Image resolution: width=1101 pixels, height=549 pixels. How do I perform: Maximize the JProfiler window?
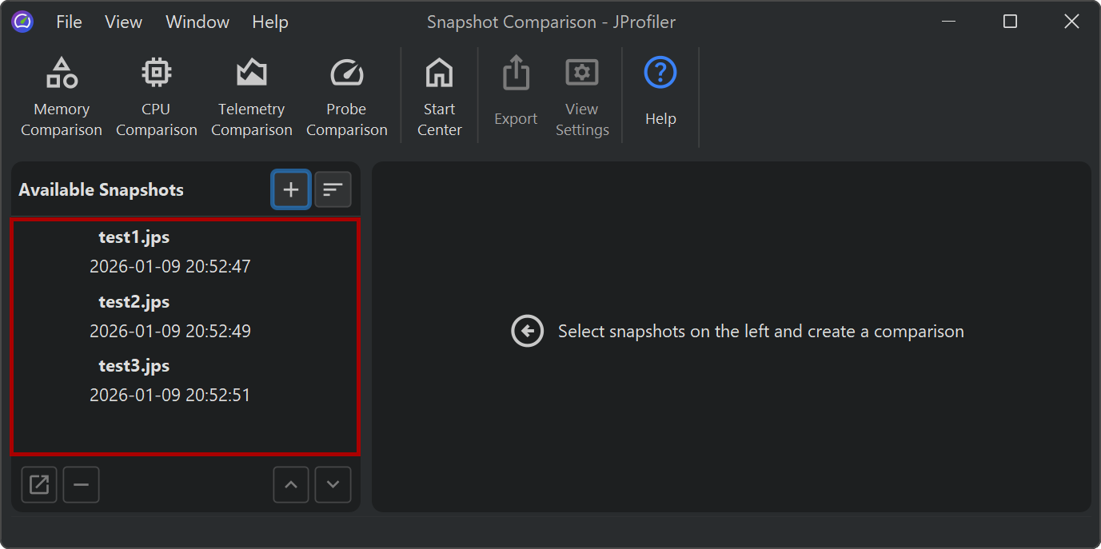point(1011,22)
